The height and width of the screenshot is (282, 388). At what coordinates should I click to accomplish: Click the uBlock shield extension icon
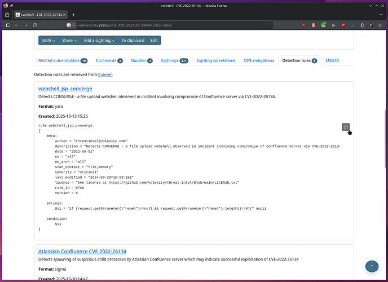coord(303,25)
